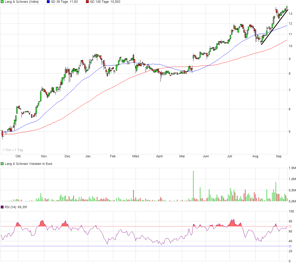Click RSI axis value 100
Viewport: 303px width, 265px height.
coord(291,211)
